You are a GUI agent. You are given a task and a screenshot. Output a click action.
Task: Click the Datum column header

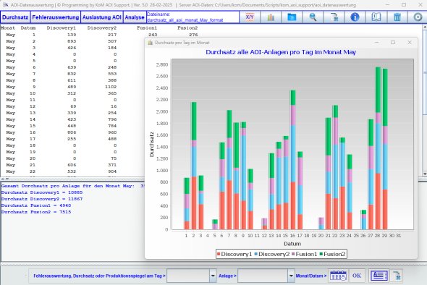(28, 27)
